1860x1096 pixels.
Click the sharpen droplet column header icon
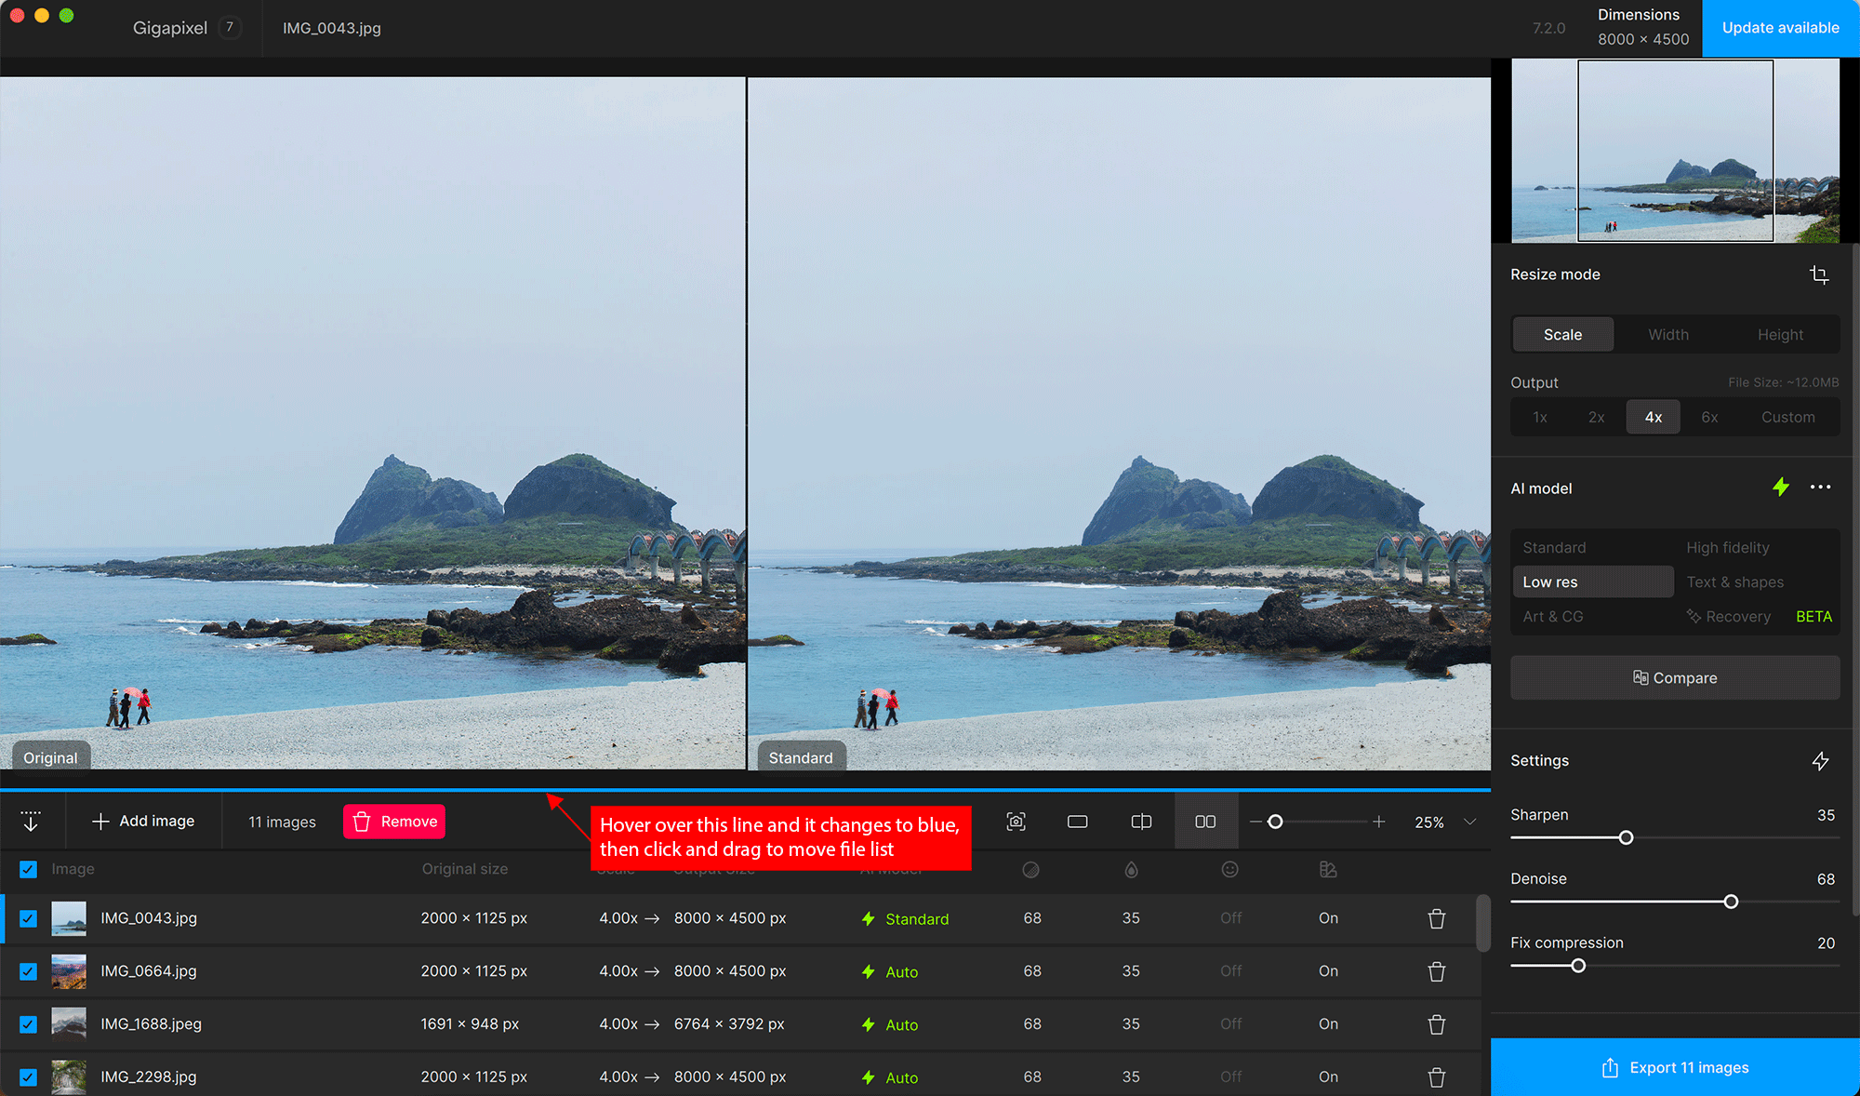tap(1131, 870)
